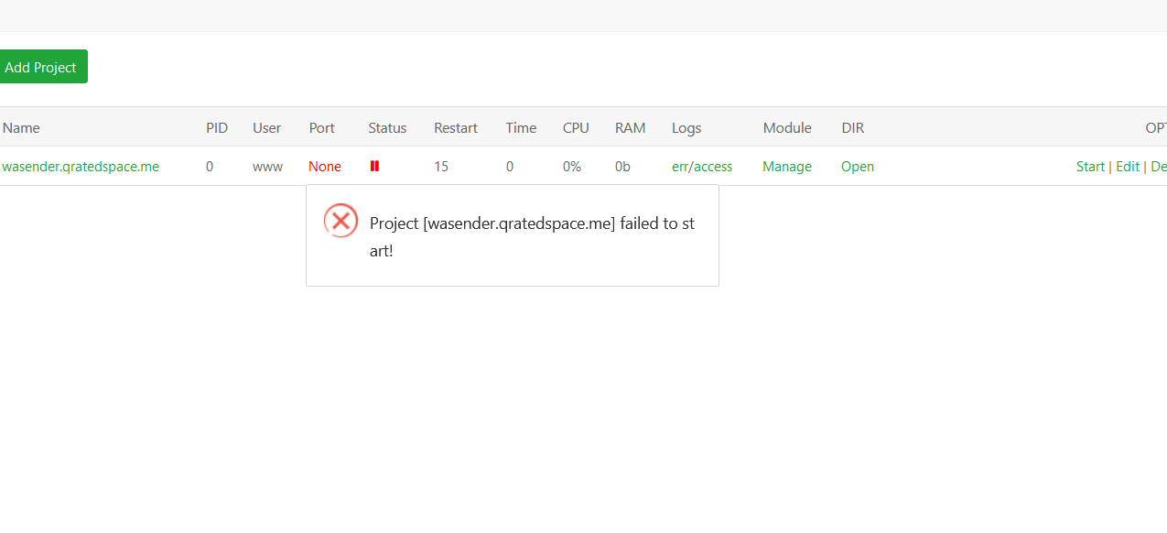Open the project directory via DIR link
This screenshot has height=533, width=1167.
pos(857,167)
